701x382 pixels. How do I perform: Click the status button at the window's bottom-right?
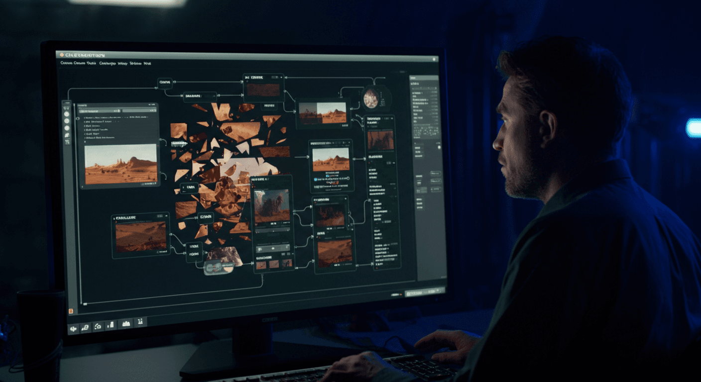point(424,293)
